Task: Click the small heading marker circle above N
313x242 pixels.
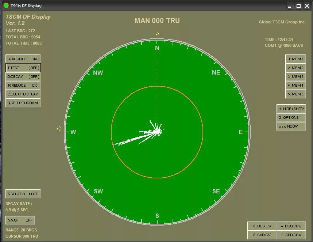Action: [x=157, y=34]
